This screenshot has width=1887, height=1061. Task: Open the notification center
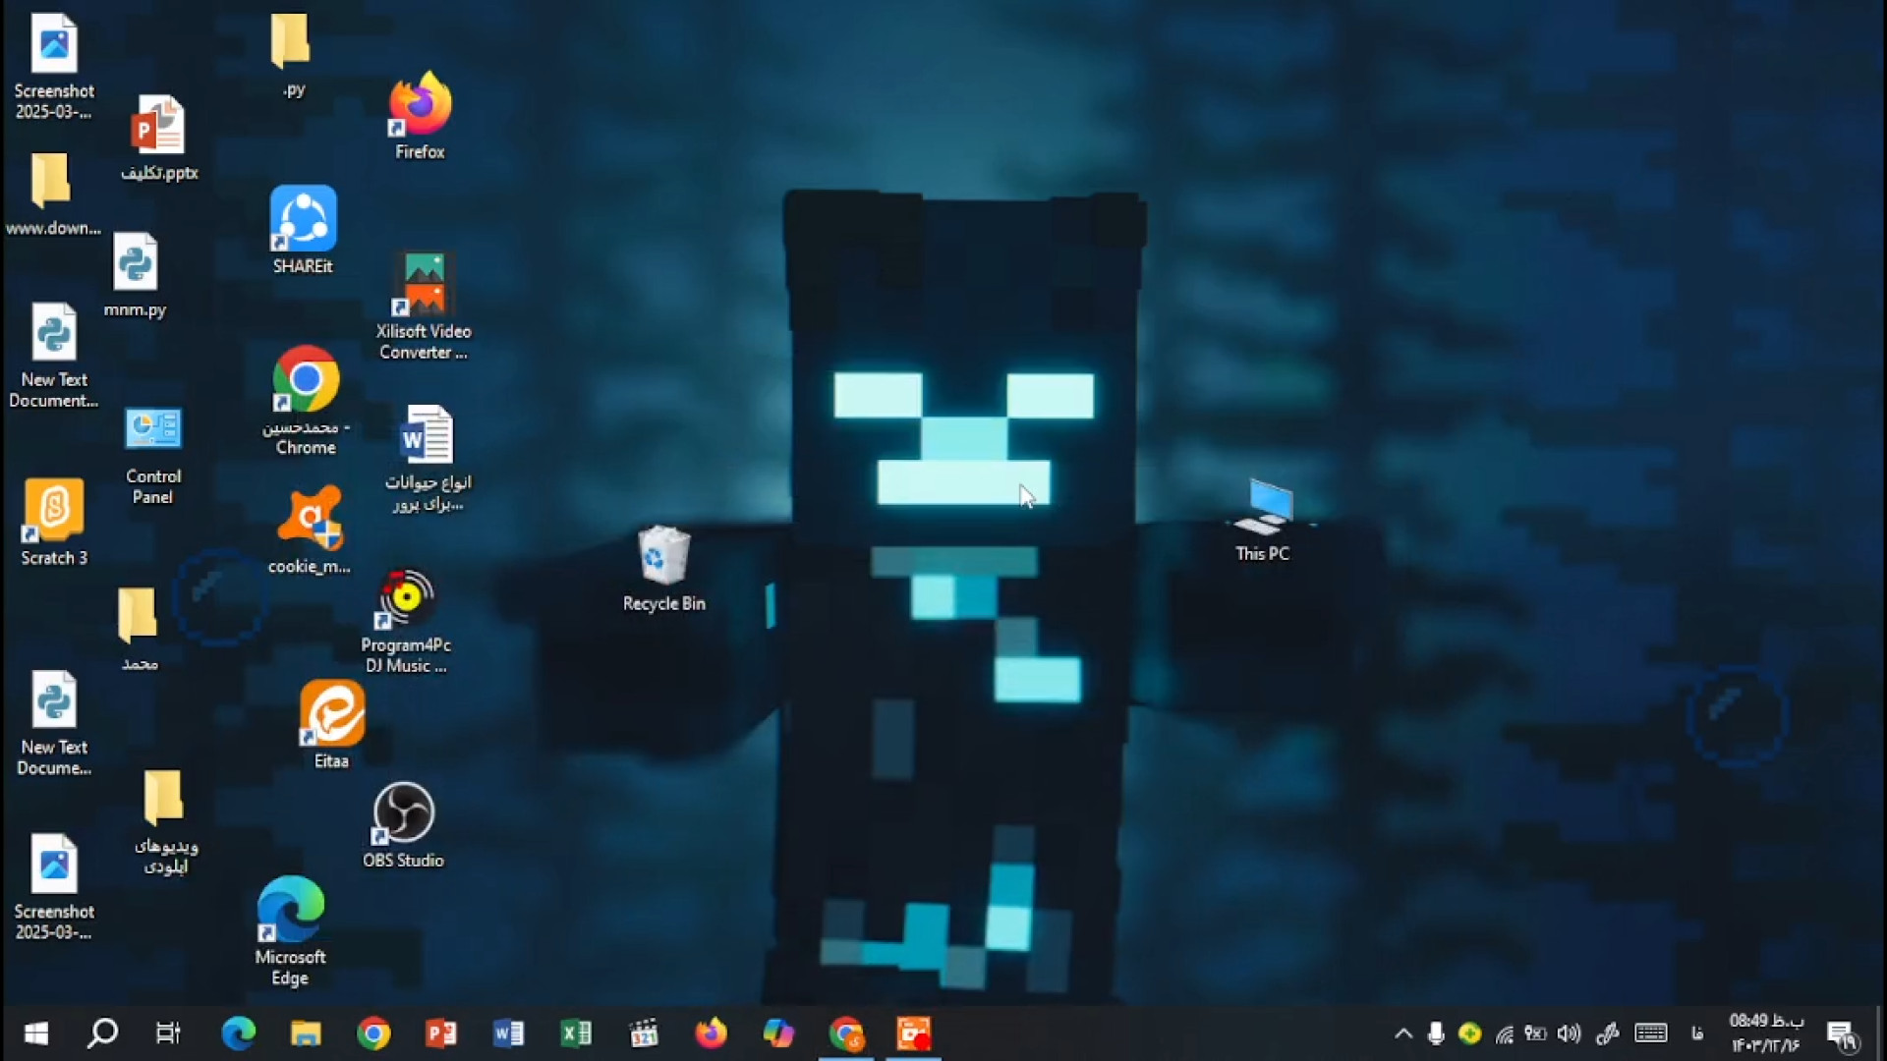tap(1843, 1034)
